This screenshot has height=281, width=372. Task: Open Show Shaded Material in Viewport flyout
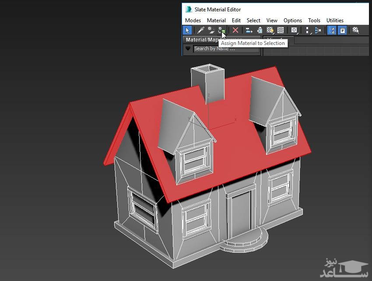[270, 30]
